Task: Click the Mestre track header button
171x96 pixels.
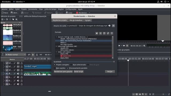Action: point(12,59)
